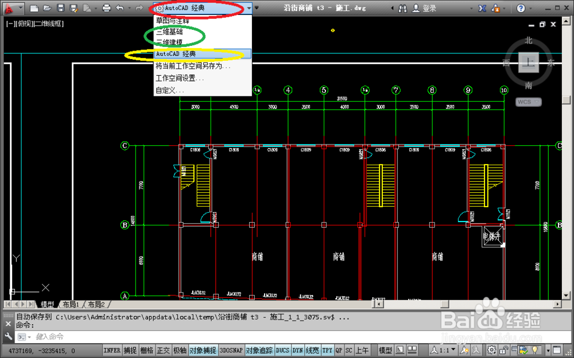Image resolution: width=574 pixels, height=358 pixels.
Task: Select 草图与注释 workspace
Action: 203,21
